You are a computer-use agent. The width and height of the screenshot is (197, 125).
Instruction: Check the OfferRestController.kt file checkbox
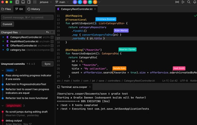pos(52,46)
